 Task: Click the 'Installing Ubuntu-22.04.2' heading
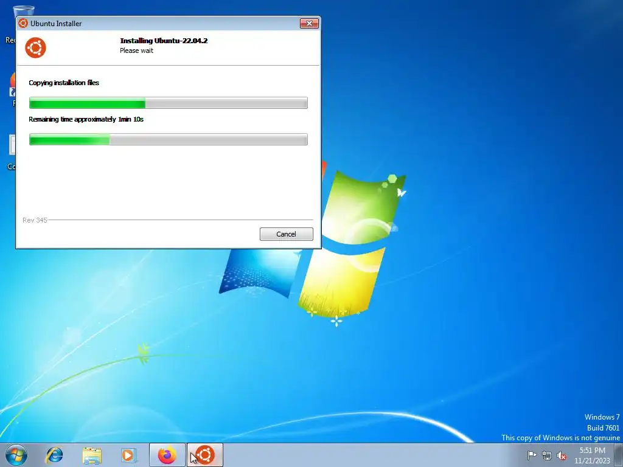tap(164, 41)
